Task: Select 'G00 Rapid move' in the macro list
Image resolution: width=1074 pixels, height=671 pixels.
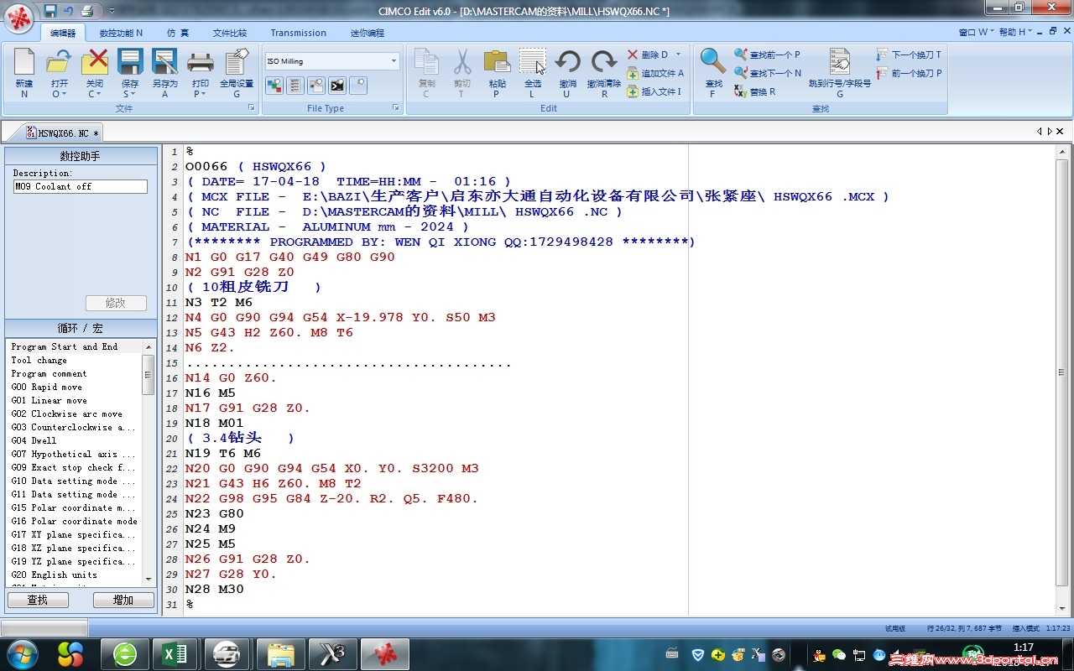Action: pos(47,387)
